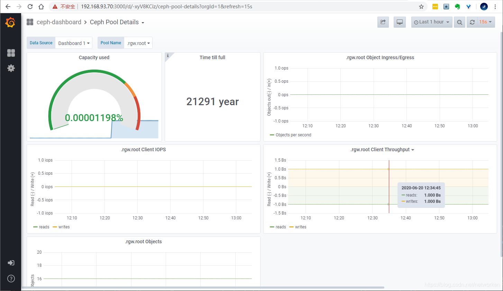Open the Configuration gear in the sidebar

(x=11, y=68)
